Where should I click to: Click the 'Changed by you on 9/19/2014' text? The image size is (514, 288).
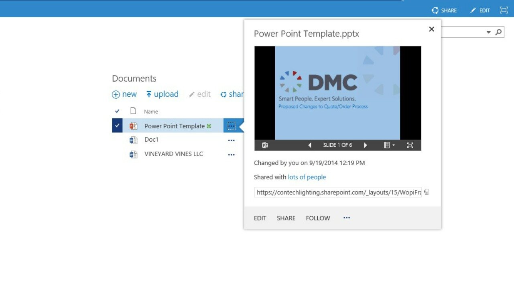click(309, 163)
